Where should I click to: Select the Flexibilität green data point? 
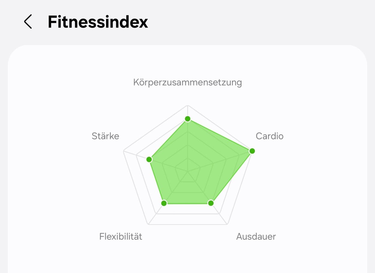[x=164, y=203]
